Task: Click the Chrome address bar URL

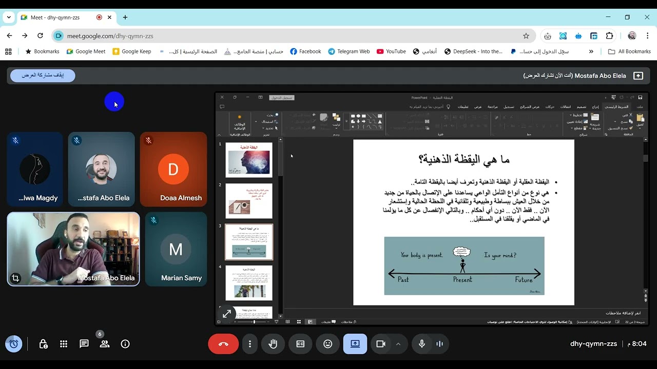Action: pos(110,36)
